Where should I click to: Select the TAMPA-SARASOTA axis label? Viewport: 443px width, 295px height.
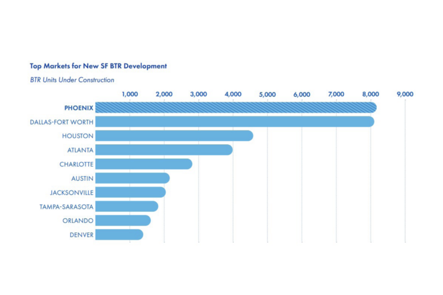pos(66,207)
